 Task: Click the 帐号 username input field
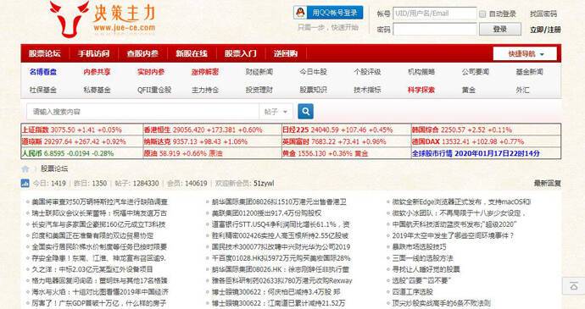pyautogui.click(x=435, y=14)
